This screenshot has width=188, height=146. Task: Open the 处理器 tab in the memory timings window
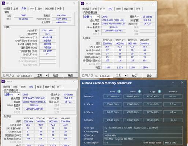click(7, 8)
